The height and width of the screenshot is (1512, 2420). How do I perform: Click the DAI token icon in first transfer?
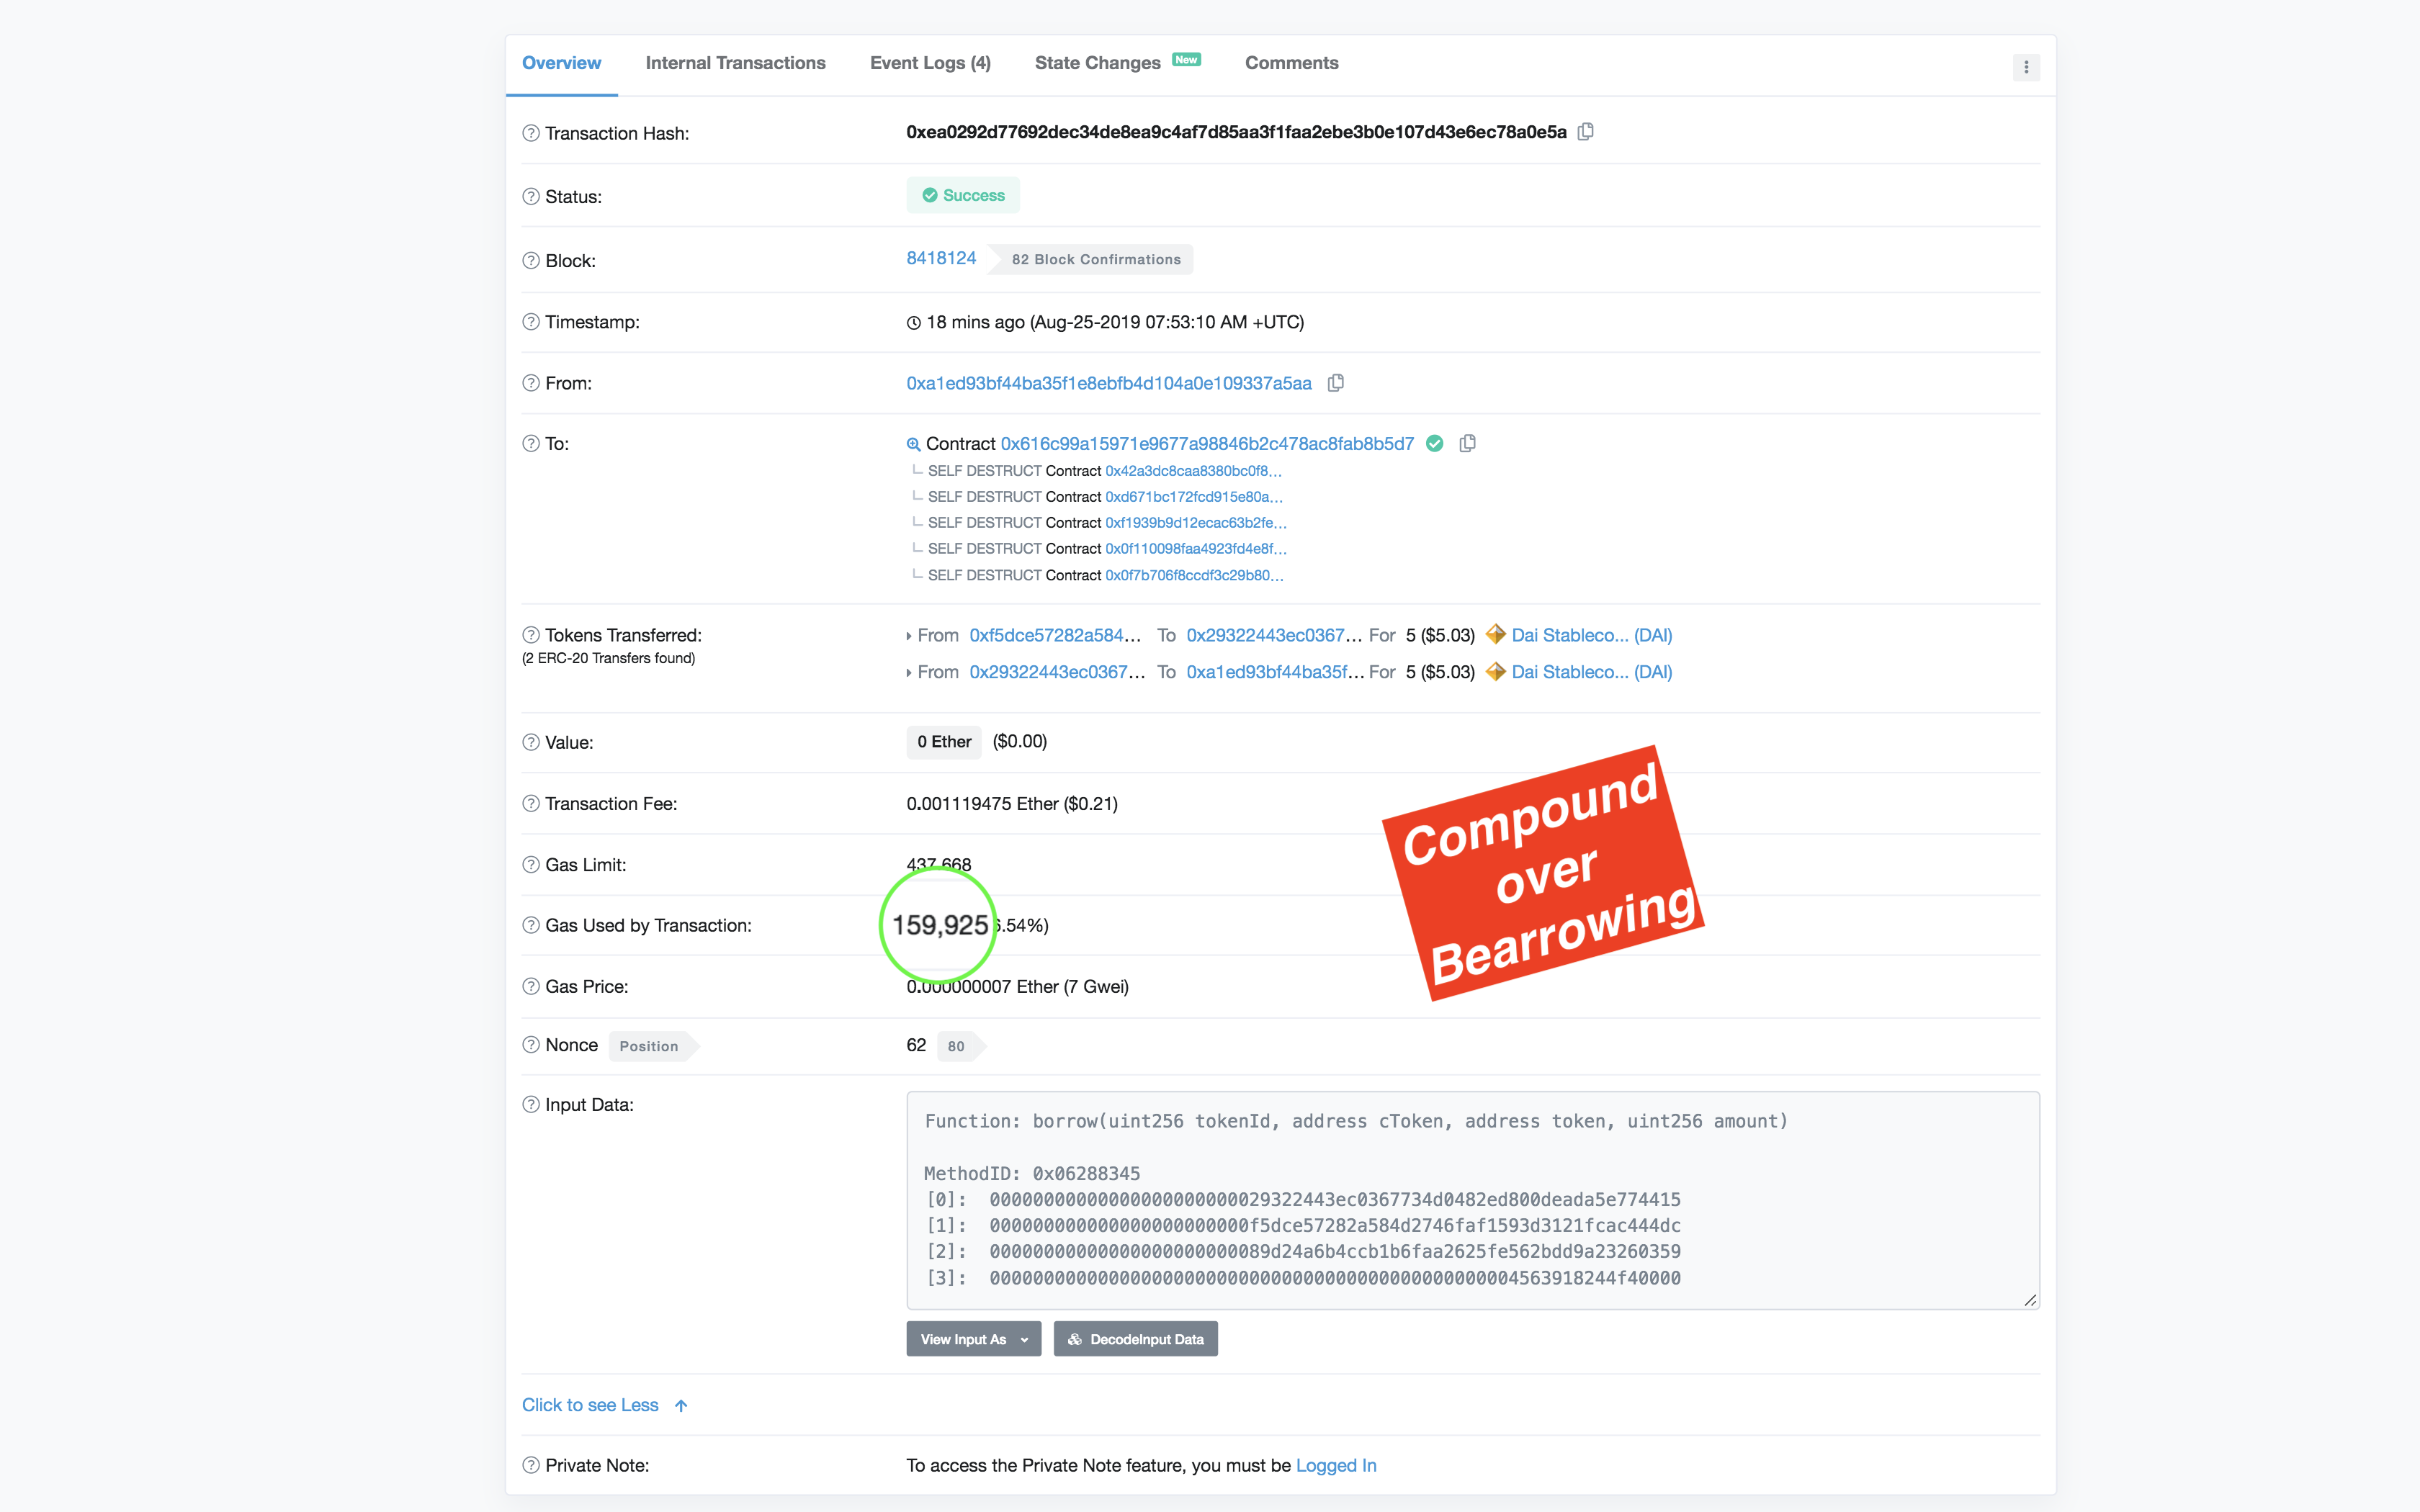click(1496, 635)
